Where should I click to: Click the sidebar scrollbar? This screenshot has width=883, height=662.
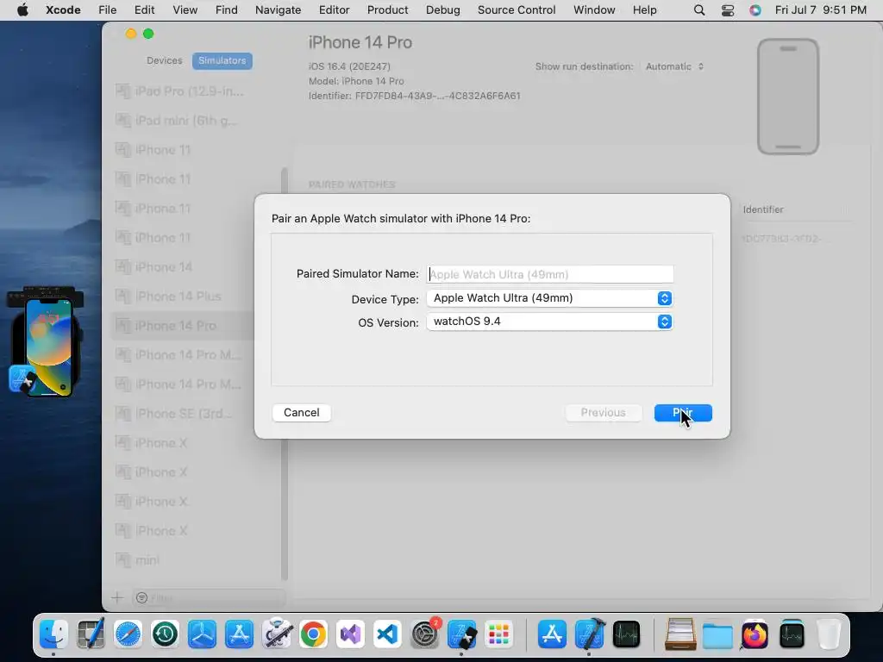(285, 374)
